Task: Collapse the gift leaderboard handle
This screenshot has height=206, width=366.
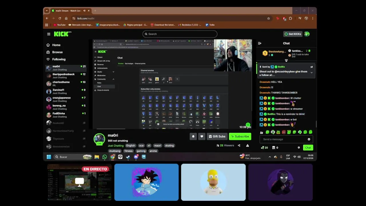Action: pyautogui.click(x=286, y=60)
